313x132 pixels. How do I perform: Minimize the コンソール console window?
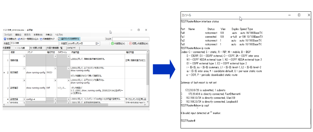pos(289,15)
